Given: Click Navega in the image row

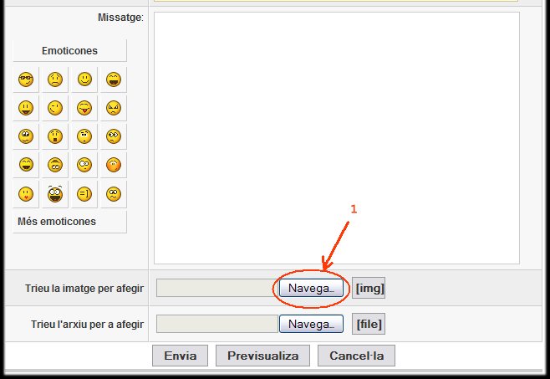Looking at the screenshot, I should (311, 288).
